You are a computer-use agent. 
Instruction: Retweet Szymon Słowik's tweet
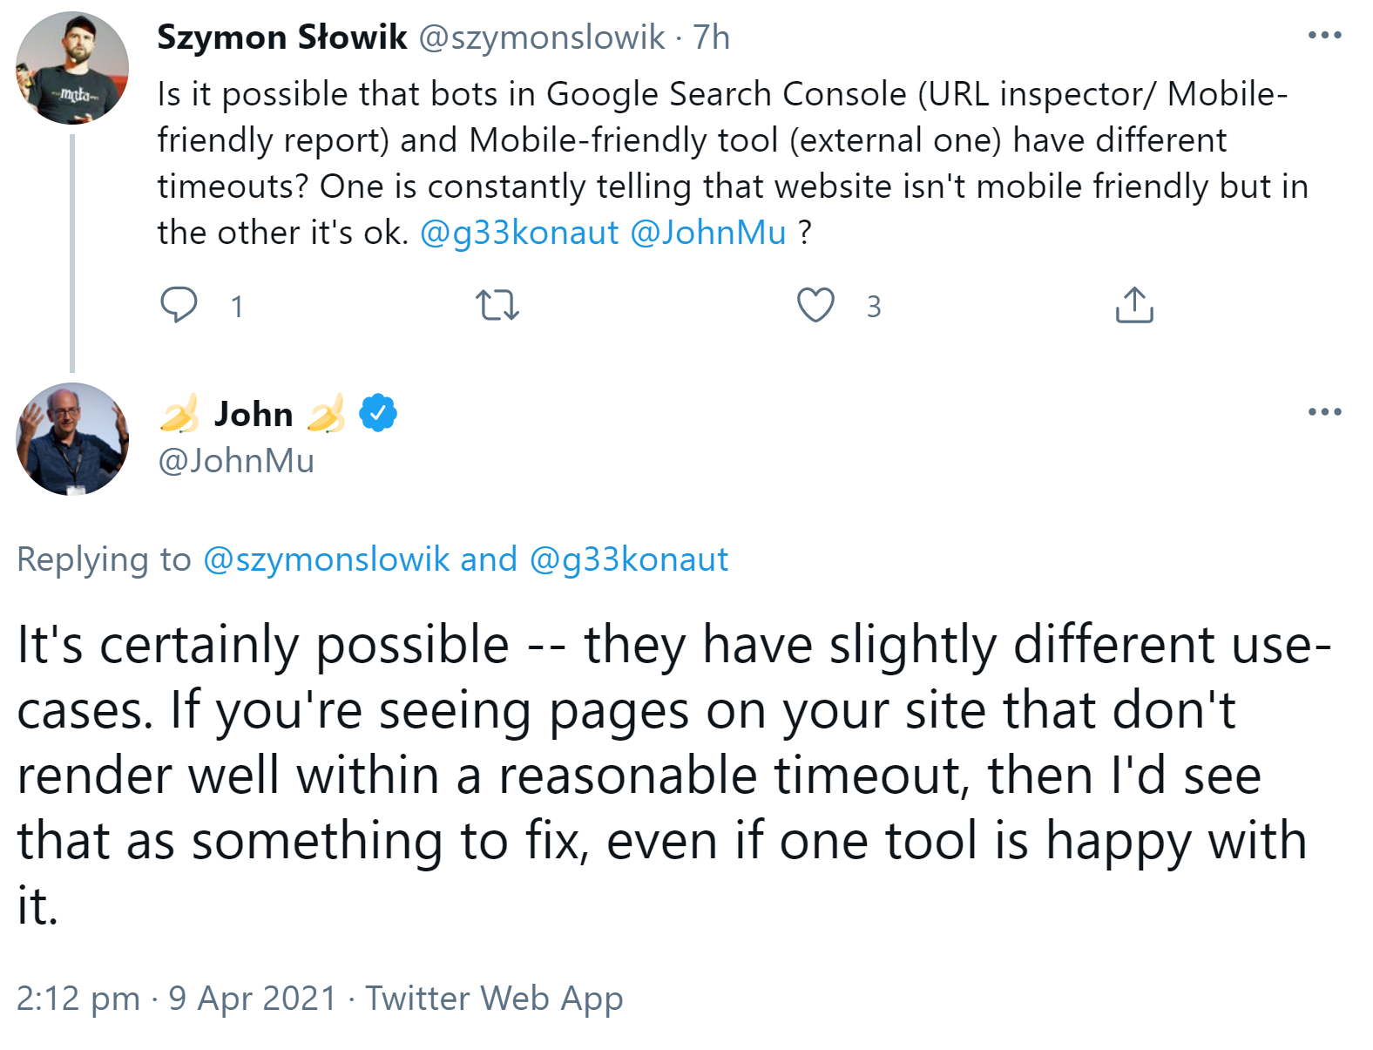click(497, 305)
